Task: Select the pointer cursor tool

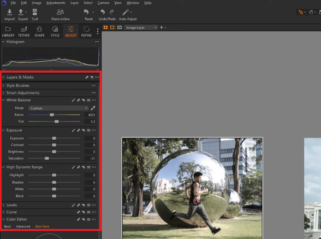Action: [301, 12]
